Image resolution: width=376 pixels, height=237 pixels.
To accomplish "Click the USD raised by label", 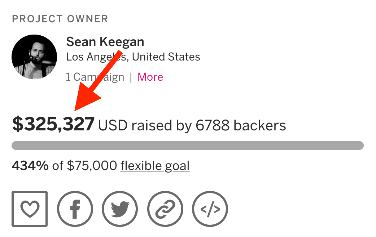I will [x=145, y=126].
